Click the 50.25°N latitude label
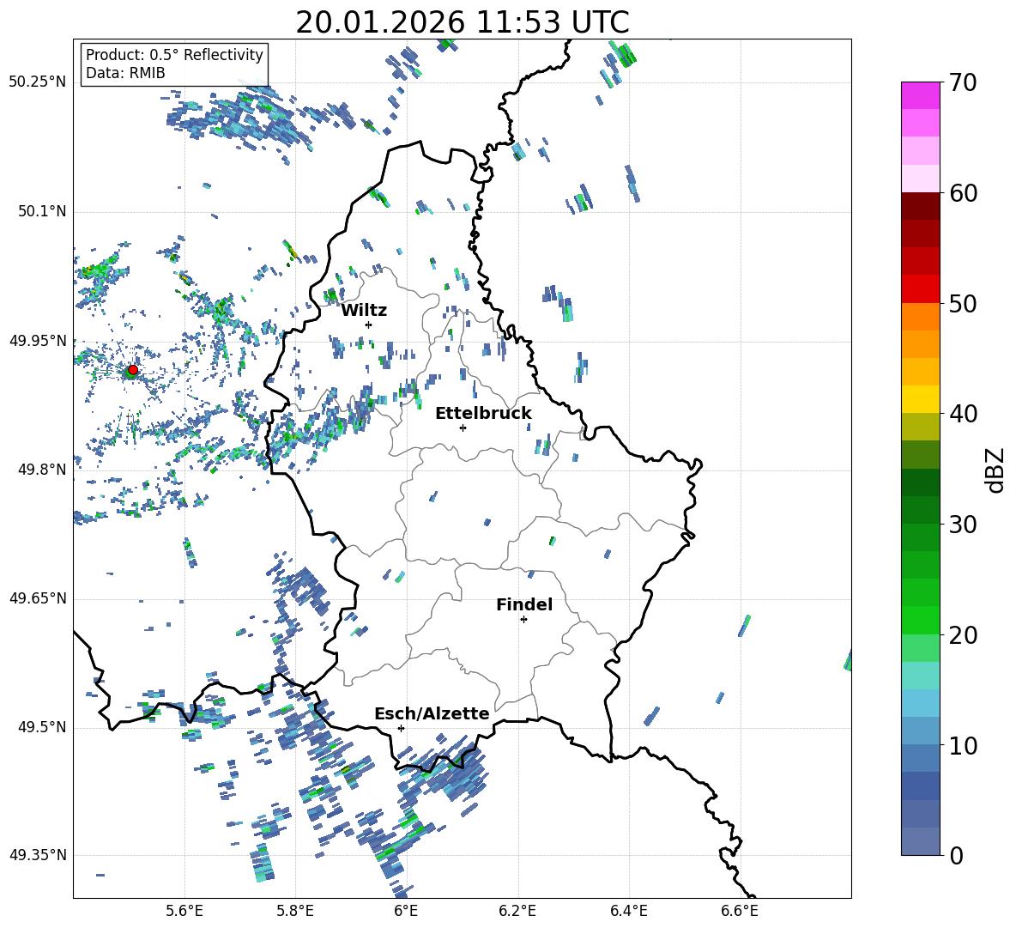 pyautogui.click(x=38, y=82)
